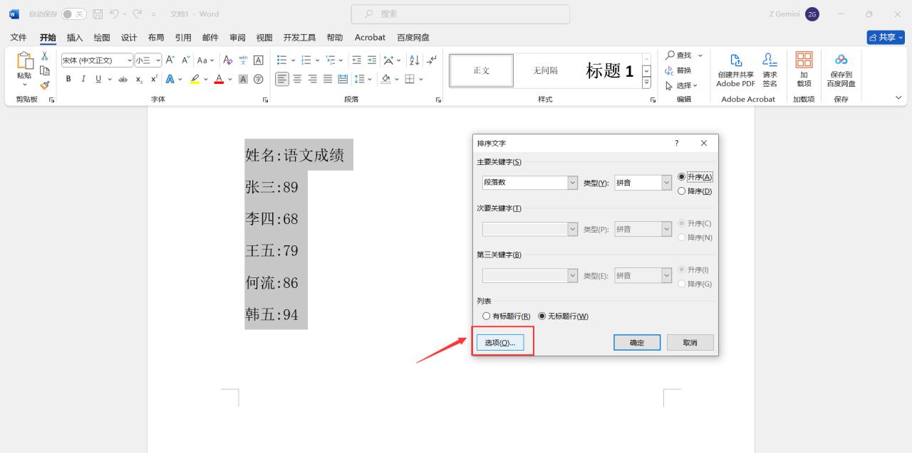
Task: Click 选项(O)... button in sort dialog
Action: [x=500, y=343]
